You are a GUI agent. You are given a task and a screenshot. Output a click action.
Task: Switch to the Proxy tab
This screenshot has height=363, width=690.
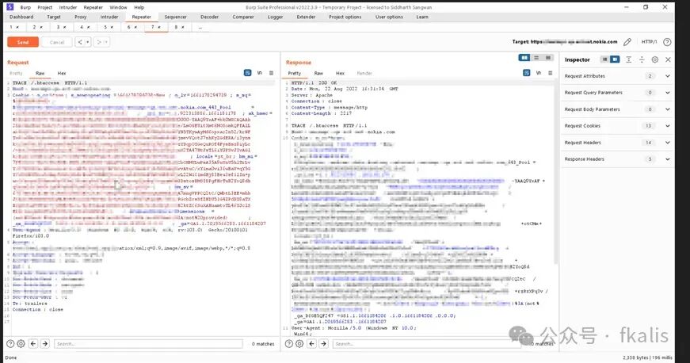(x=81, y=17)
